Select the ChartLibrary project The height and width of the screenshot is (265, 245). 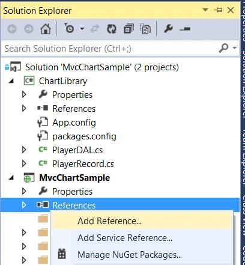coord(63,81)
